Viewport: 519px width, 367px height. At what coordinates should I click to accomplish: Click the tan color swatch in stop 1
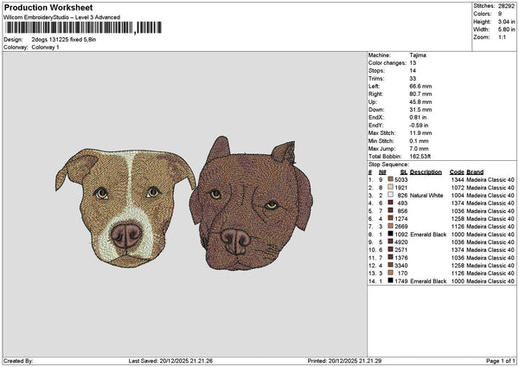(x=391, y=179)
